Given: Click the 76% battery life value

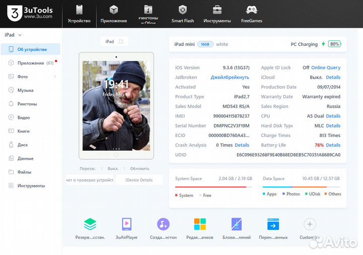Looking at the screenshot, I should 319,145.
